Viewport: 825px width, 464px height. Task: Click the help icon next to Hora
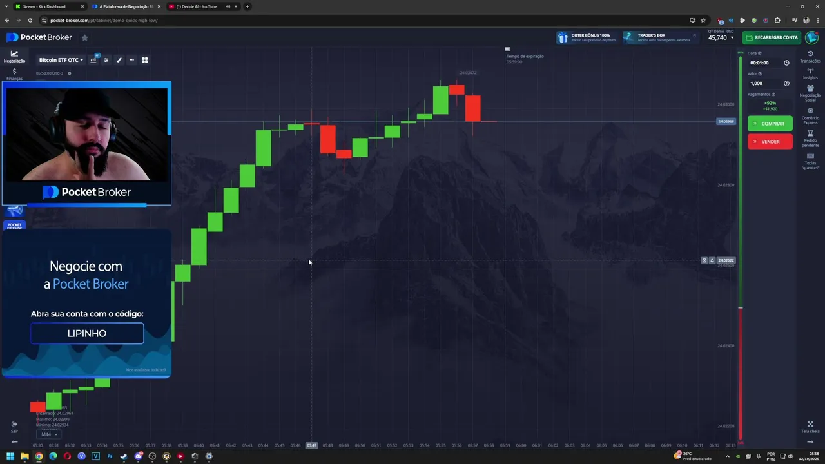pyautogui.click(x=759, y=53)
